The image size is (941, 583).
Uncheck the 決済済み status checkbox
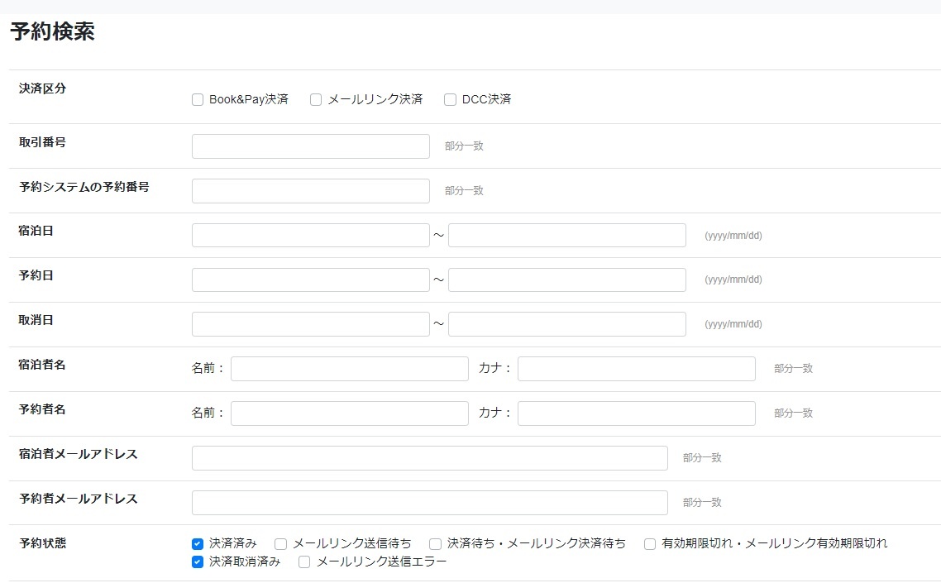click(198, 544)
